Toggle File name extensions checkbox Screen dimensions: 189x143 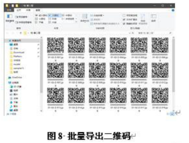(x=130, y=20)
